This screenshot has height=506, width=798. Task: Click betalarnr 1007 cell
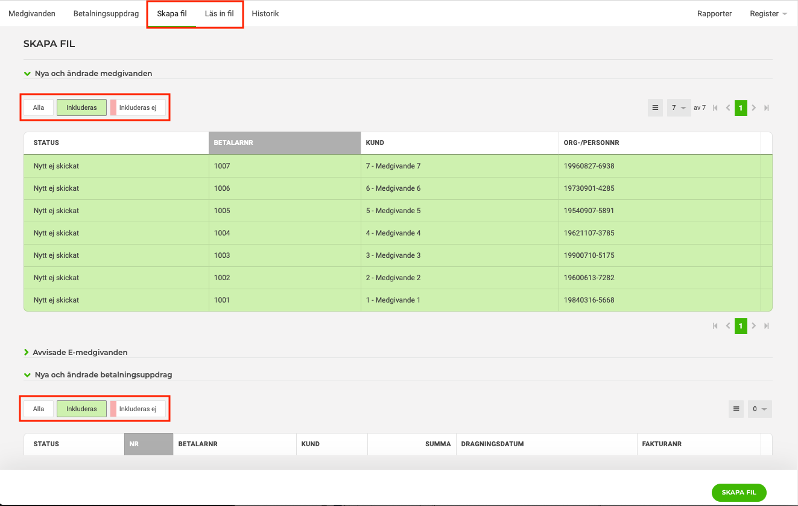285,166
